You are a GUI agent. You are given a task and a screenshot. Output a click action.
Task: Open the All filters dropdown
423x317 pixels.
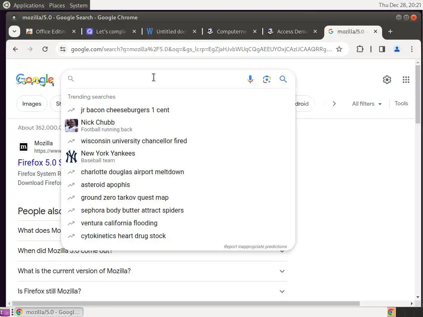tap(367, 104)
